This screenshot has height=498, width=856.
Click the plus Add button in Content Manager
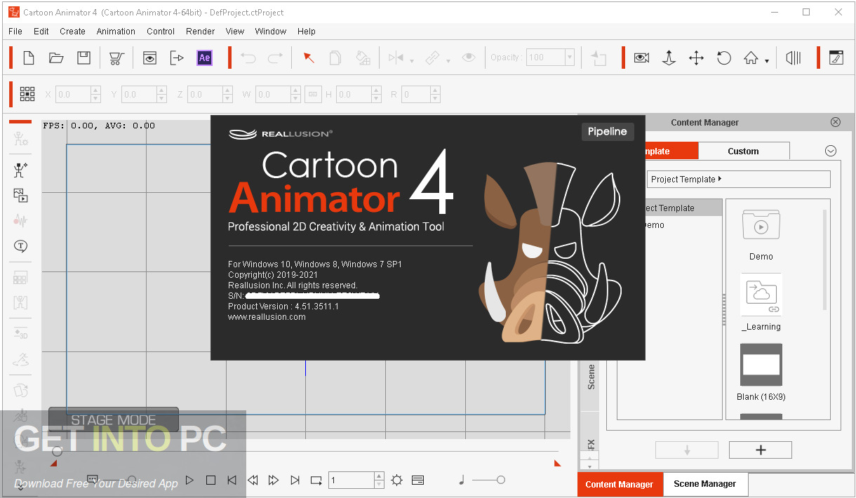761,450
